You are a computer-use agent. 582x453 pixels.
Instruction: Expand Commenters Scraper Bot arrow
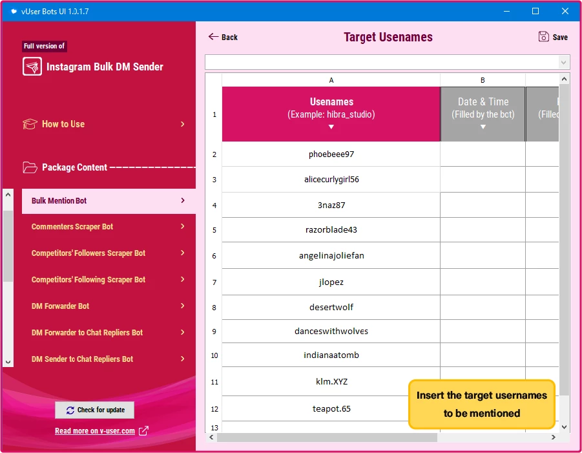pos(183,226)
